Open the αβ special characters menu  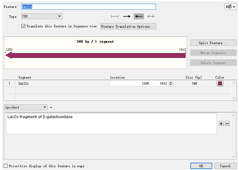(230, 6)
